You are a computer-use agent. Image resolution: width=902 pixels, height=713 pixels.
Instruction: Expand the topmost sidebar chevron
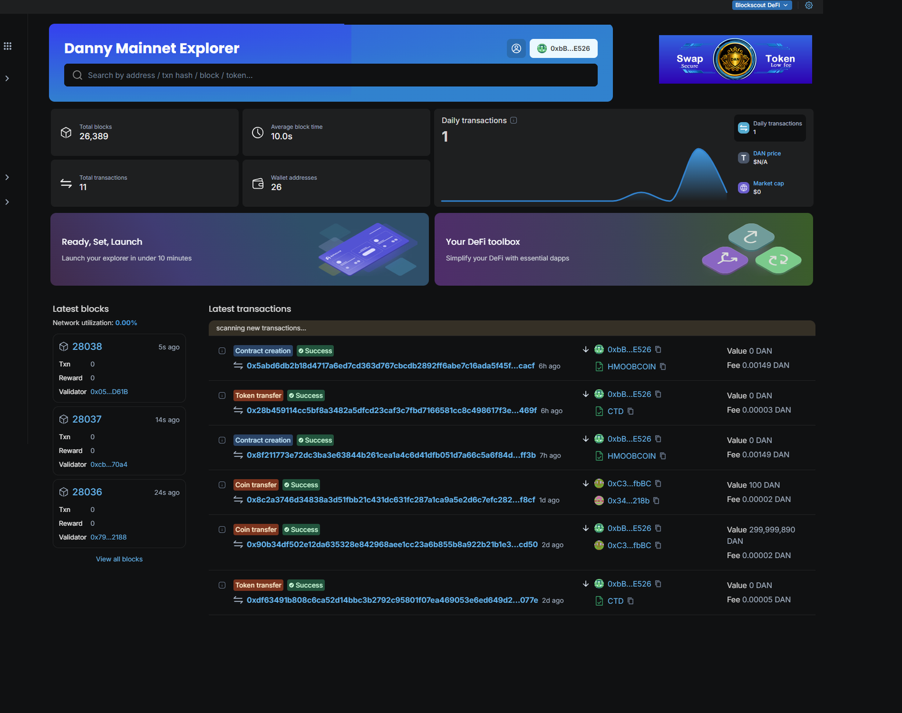coord(7,78)
